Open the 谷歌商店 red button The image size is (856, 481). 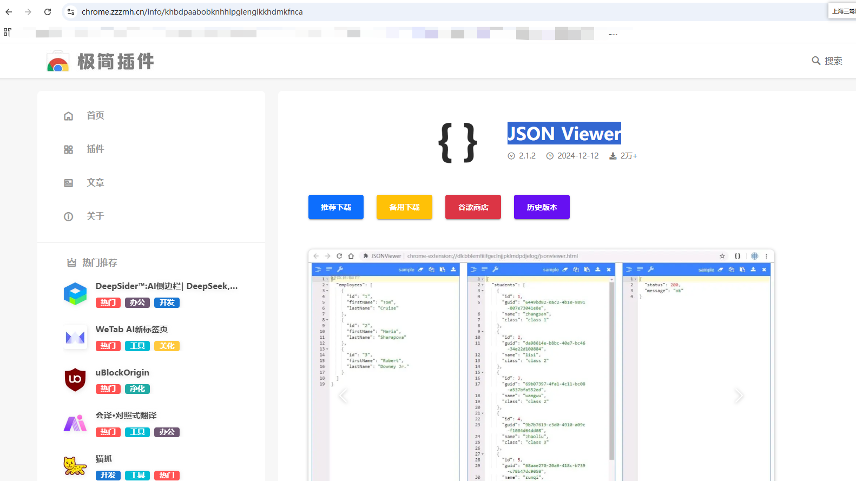point(473,207)
